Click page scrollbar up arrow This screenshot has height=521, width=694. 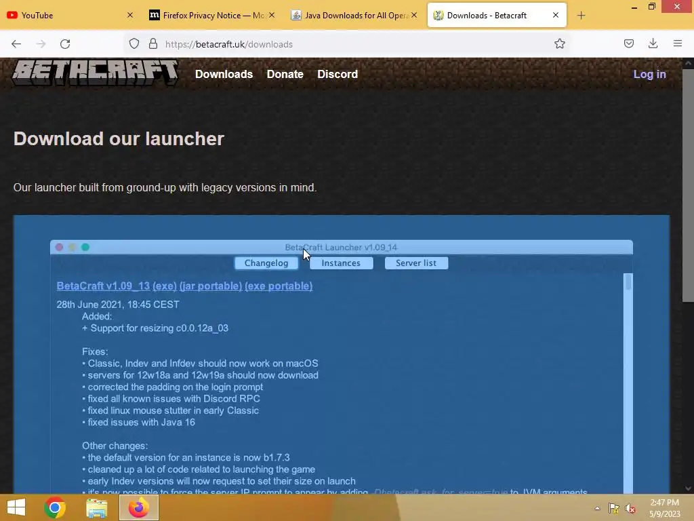tap(689, 63)
